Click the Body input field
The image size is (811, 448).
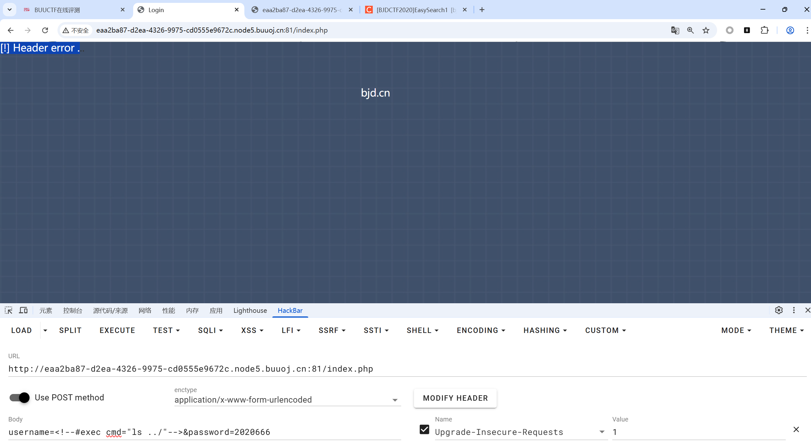(x=204, y=432)
